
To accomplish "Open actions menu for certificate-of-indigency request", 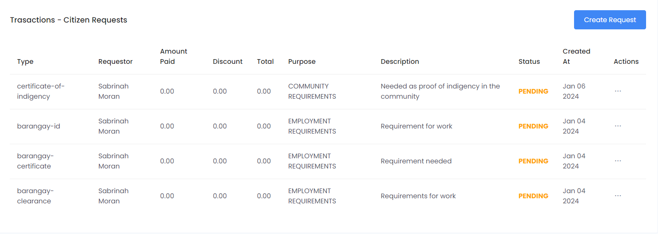I will pyautogui.click(x=618, y=91).
